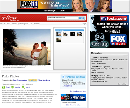This screenshot has height=108, width=130.
Task: Click the yellow VOTE button
Action: coord(33,80)
